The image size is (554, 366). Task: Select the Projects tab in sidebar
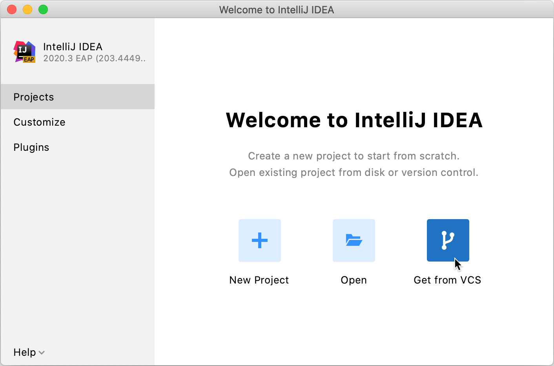click(x=78, y=97)
